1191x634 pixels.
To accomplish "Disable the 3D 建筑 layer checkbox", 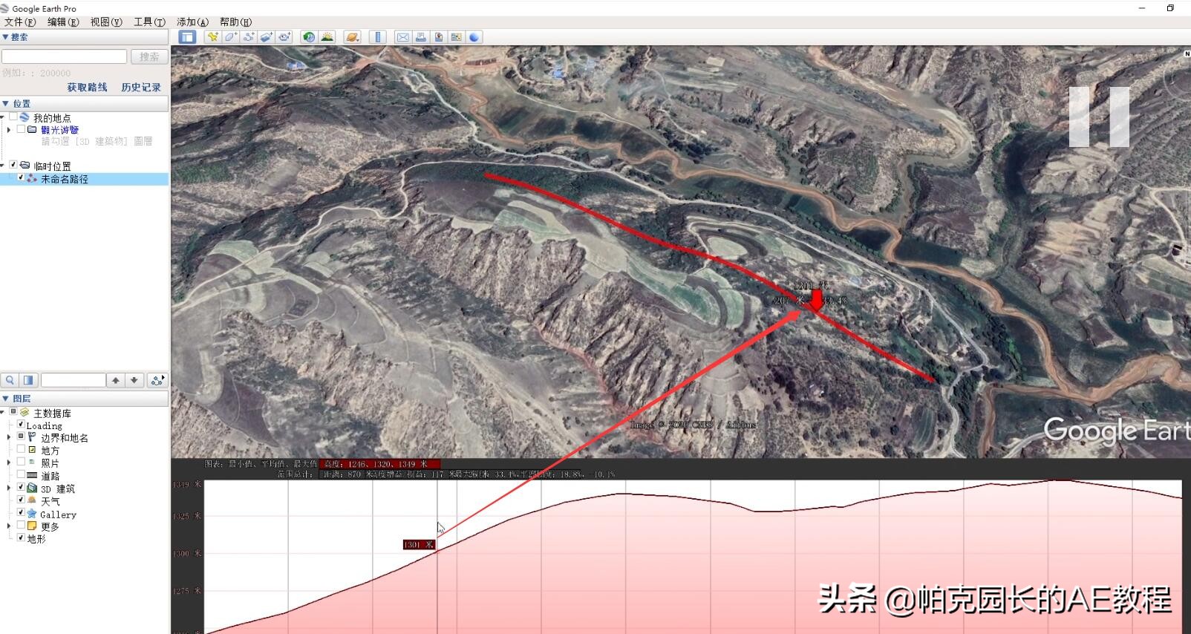I will click(21, 488).
